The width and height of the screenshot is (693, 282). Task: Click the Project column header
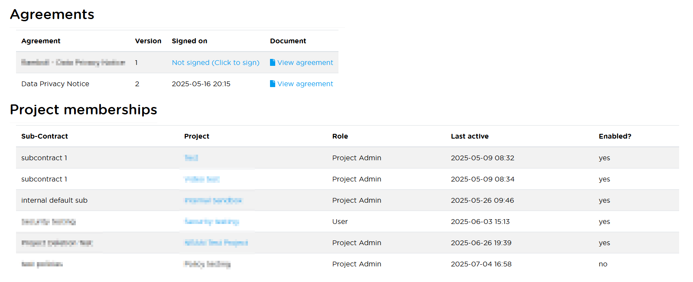point(196,136)
